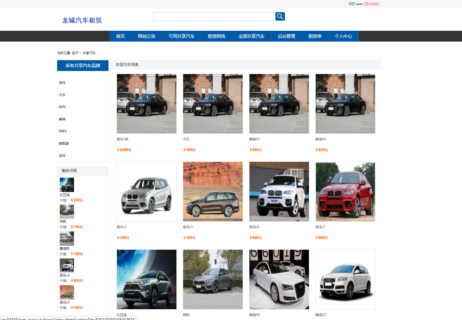Image resolution: width=462 pixels, height=320 pixels.
Task: View 租赁单 from the nav bar
Action: click(315, 36)
